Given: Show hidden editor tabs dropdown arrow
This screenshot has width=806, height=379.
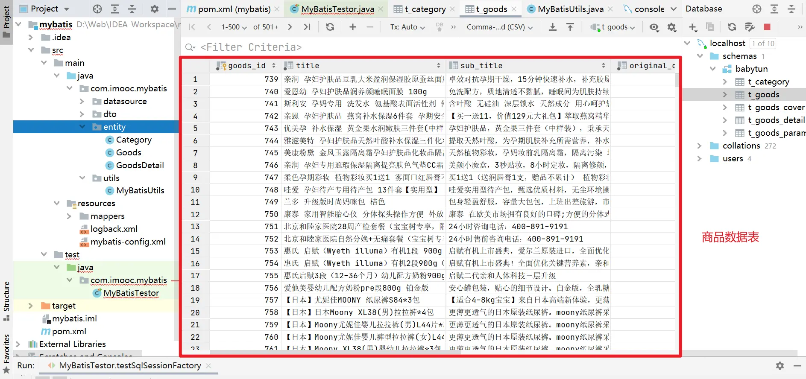Looking at the screenshot, I should coord(674,9).
